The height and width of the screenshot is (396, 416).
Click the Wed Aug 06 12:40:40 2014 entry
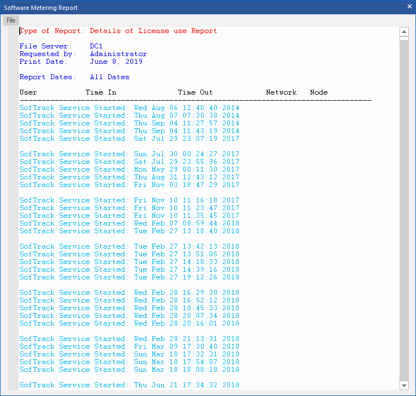129,108
